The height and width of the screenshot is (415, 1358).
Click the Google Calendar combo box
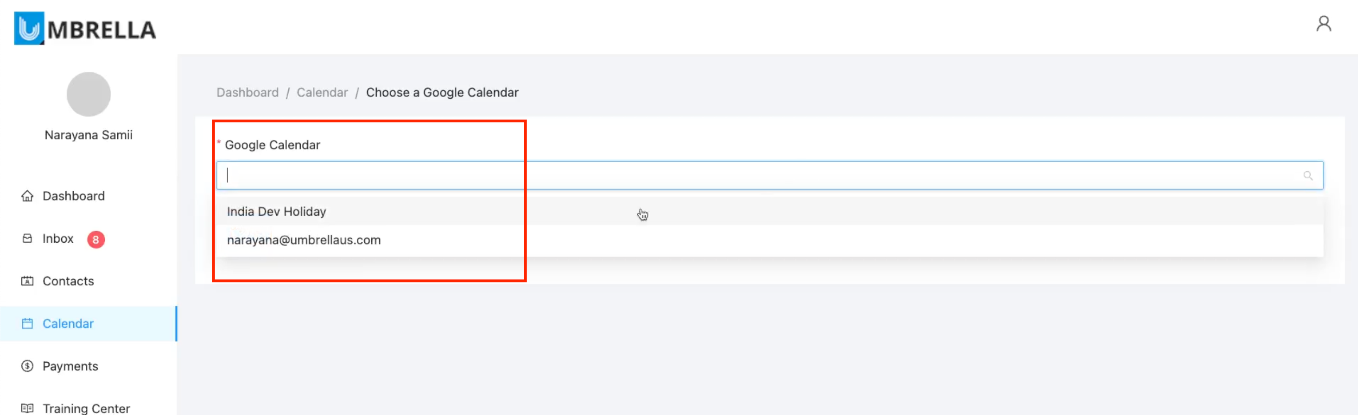click(738, 176)
